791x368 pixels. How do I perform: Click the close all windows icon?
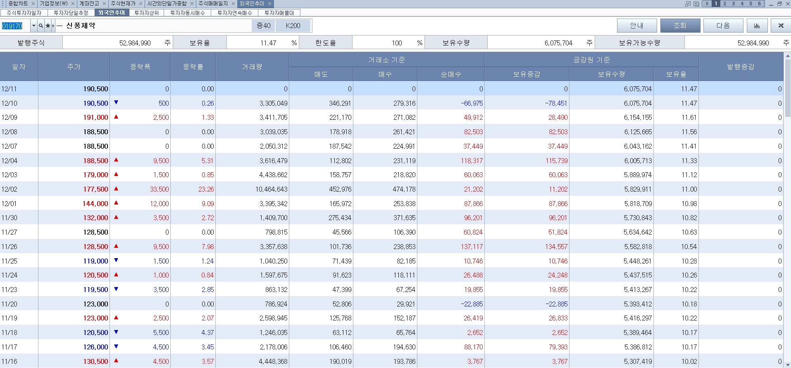pos(696,4)
